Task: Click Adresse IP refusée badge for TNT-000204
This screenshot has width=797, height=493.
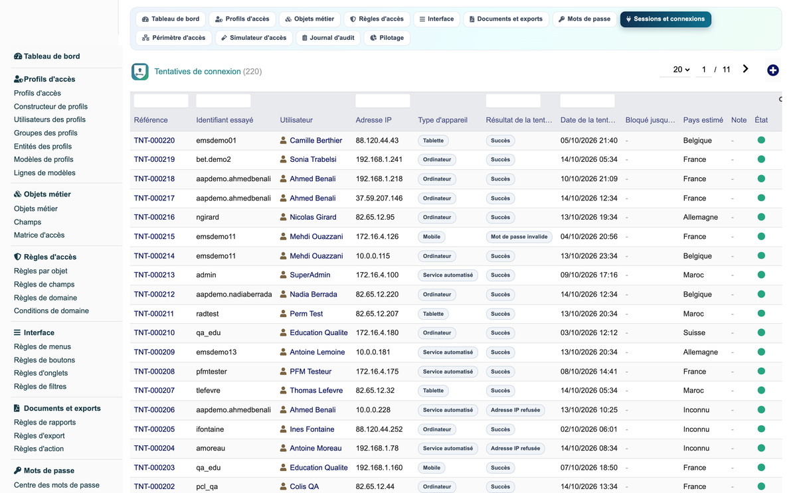Action: [x=515, y=449]
